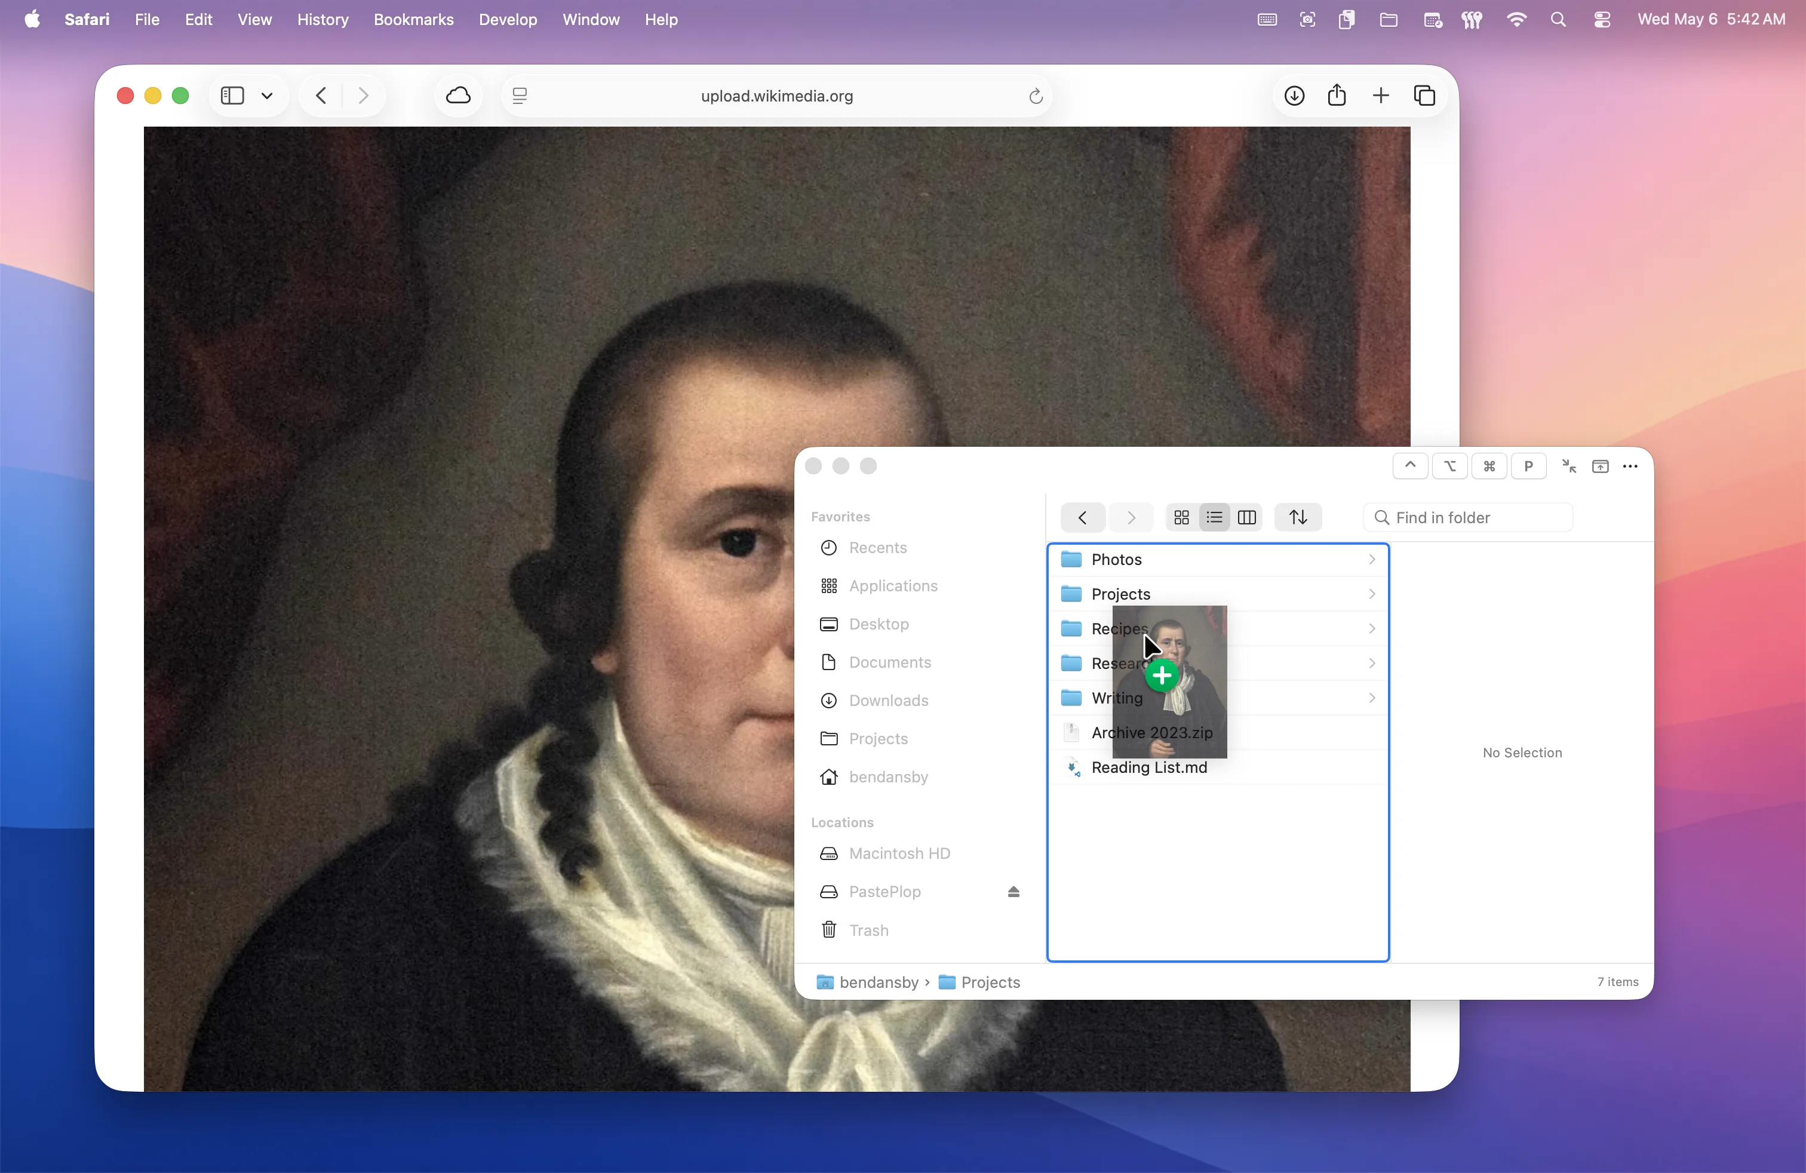1806x1173 pixels.
Task: Open the Safari menu in menu bar
Action: pos(87,20)
